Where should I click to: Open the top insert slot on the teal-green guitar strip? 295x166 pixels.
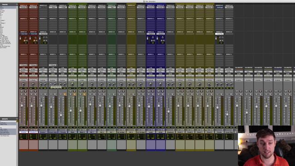pos(112,7)
